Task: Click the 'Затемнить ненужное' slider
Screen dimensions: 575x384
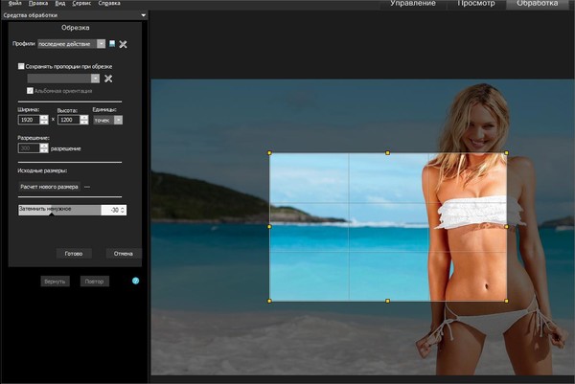Action: click(57, 209)
